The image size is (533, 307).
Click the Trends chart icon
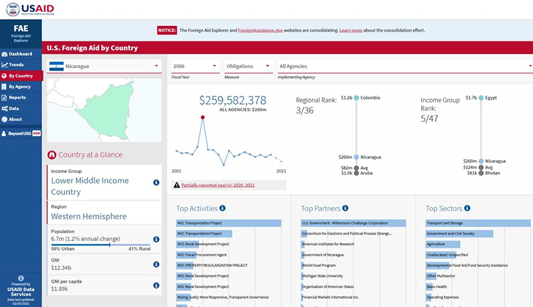(x=5, y=65)
